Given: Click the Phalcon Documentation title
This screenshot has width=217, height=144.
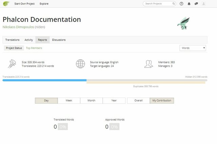Looking at the screenshot, I should coord(42,20).
